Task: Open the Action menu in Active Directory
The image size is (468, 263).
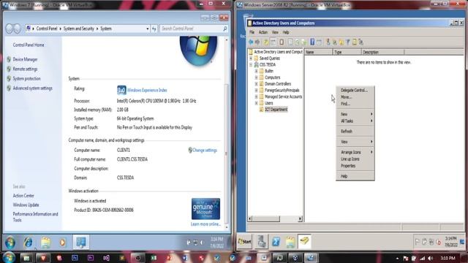Action: click(263, 32)
